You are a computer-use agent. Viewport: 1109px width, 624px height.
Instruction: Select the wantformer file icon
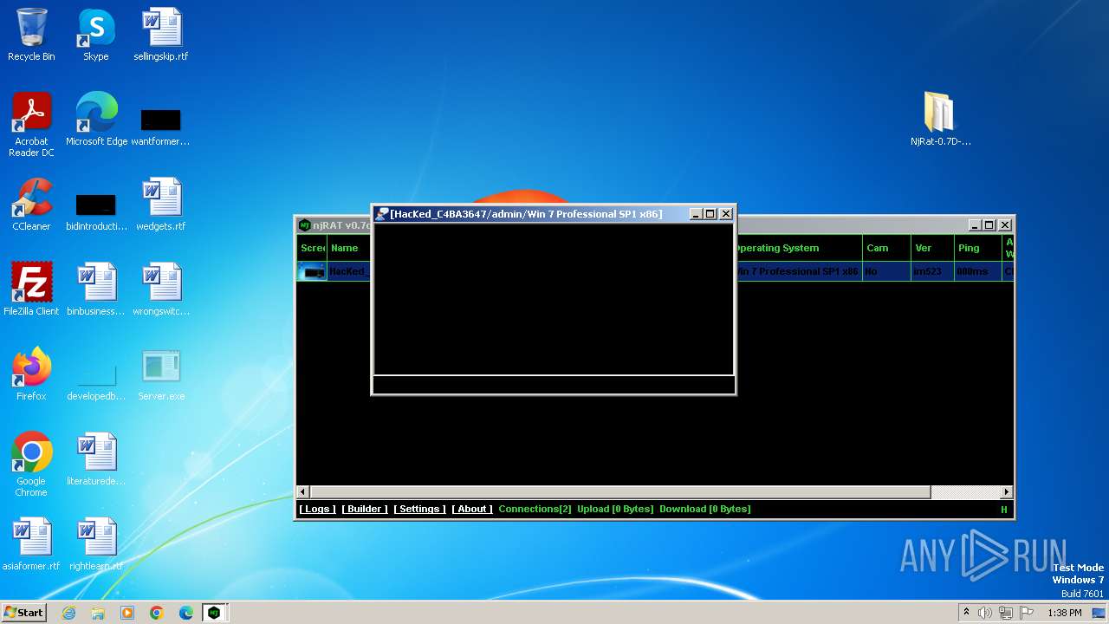point(160,126)
